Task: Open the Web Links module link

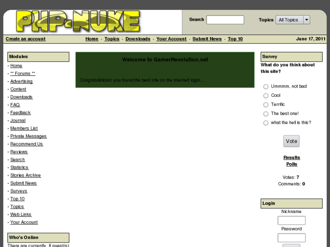Action: click(21, 214)
